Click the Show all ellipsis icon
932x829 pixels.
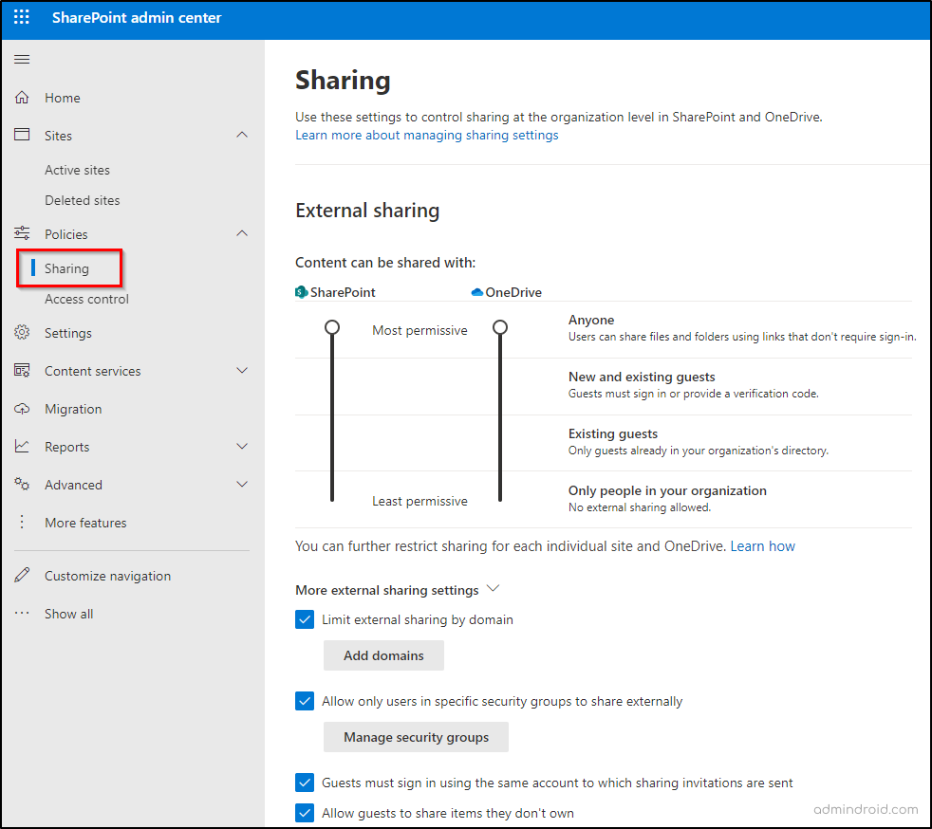(22, 613)
